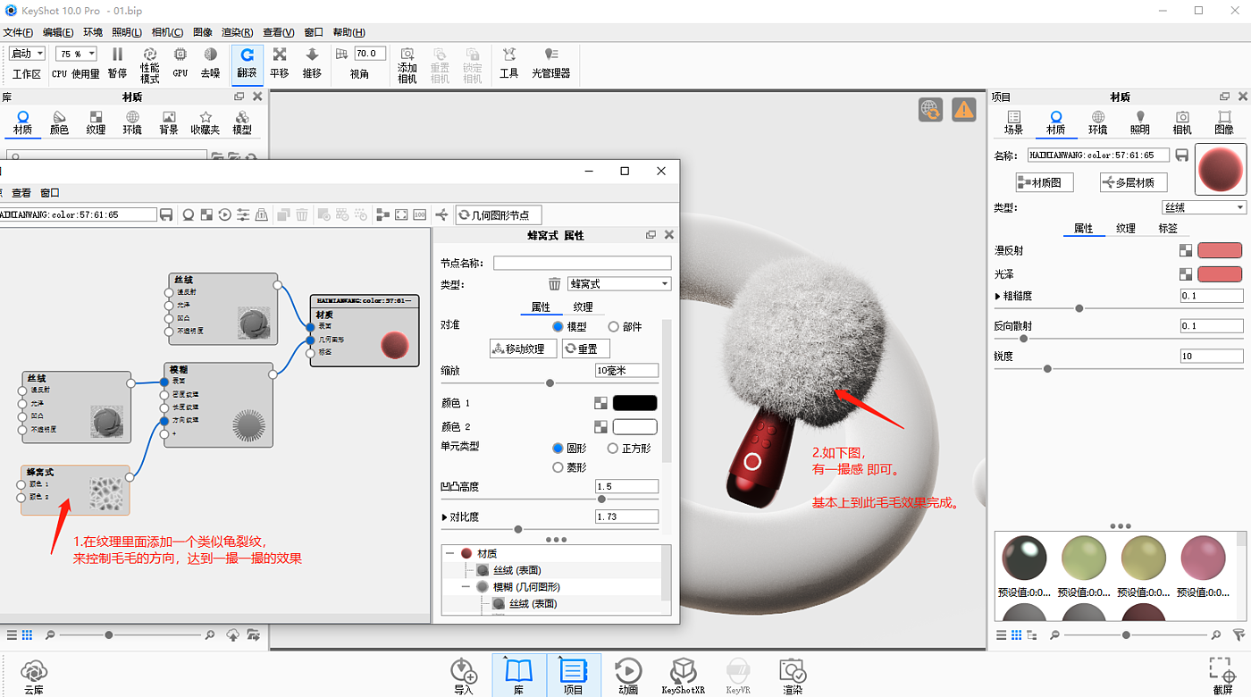Select the 菱形 cell type option
Screen dimensions: 1251x697
[558, 466]
